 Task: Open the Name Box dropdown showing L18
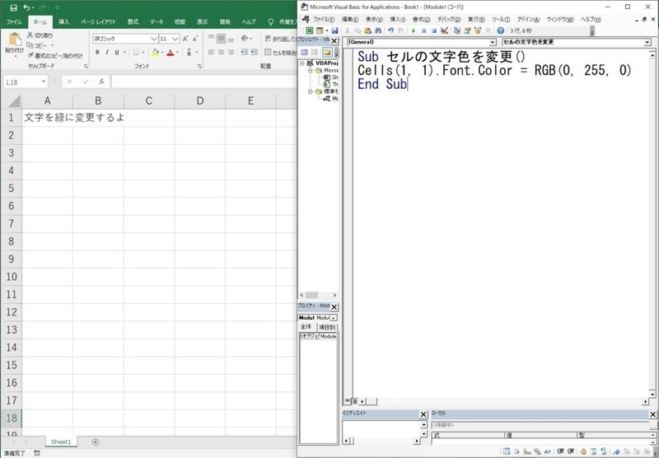(44, 82)
